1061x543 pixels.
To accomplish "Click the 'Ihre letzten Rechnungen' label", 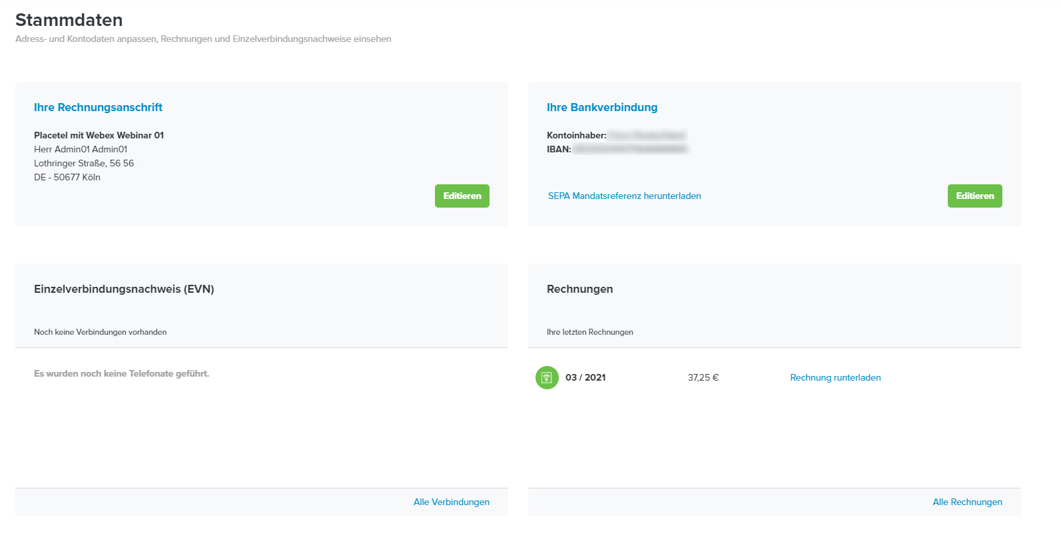I will coord(589,332).
